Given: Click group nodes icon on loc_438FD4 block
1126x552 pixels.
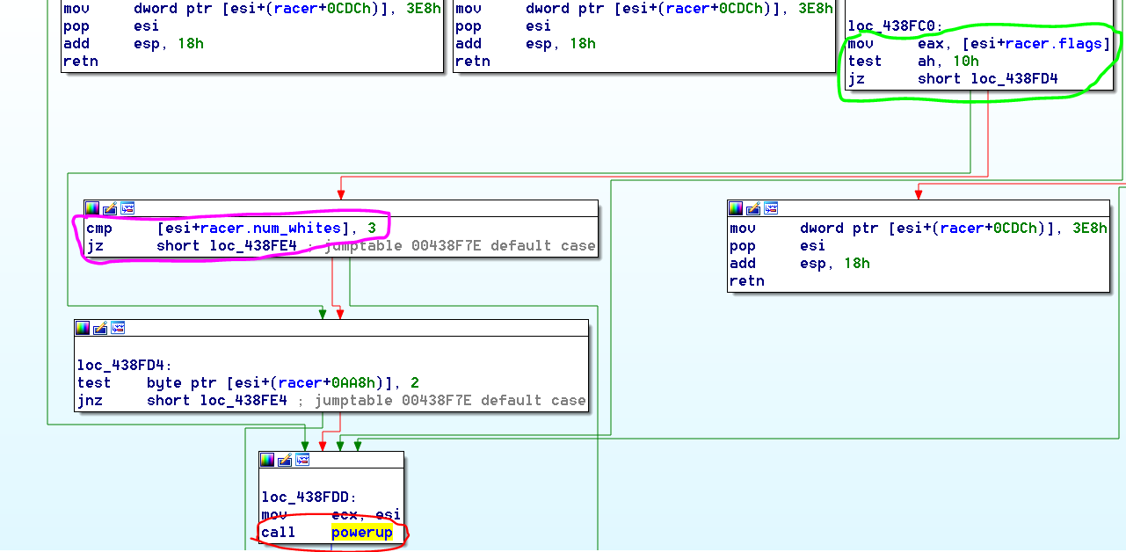Looking at the screenshot, I should 118,328.
